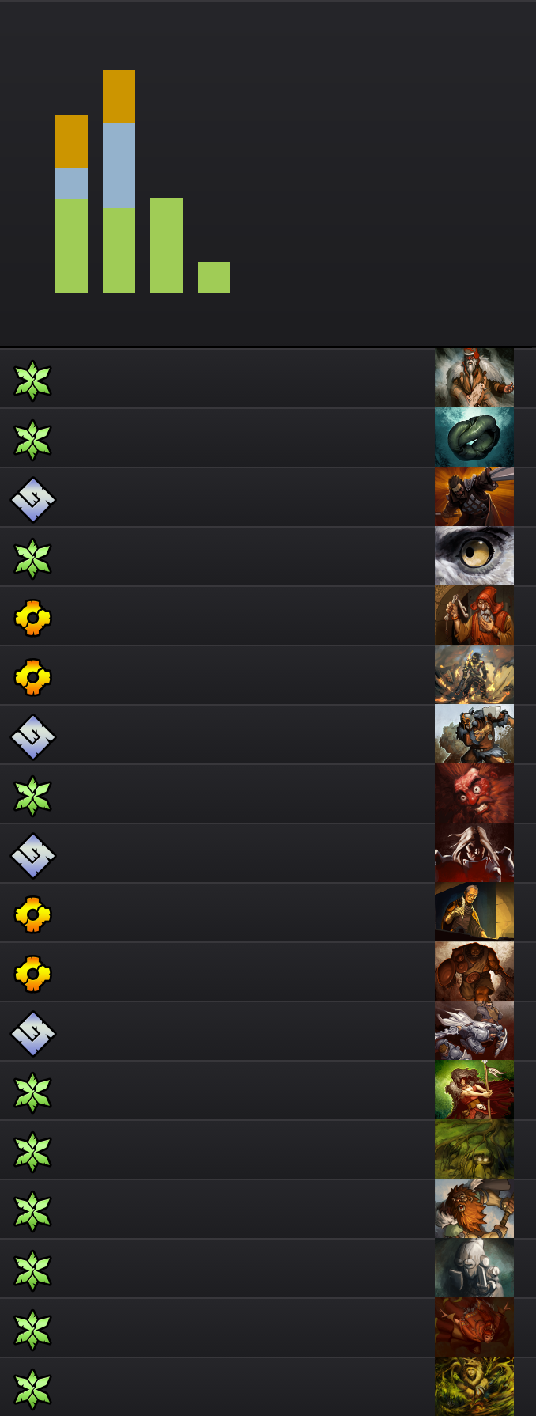Screen dimensions: 536x1416
Task: Click the Order icon next to the white armored rider
Action: [x=32, y=1033]
